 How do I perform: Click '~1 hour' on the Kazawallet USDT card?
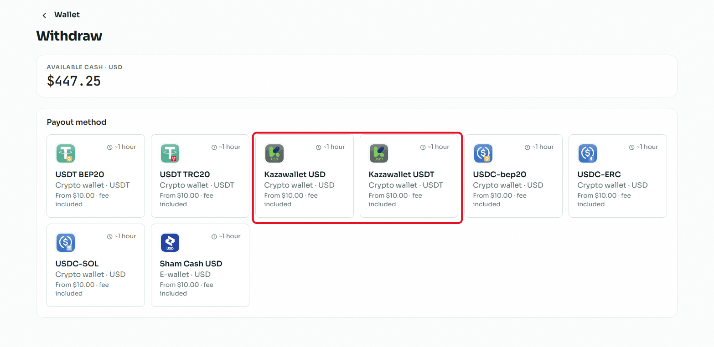click(438, 147)
